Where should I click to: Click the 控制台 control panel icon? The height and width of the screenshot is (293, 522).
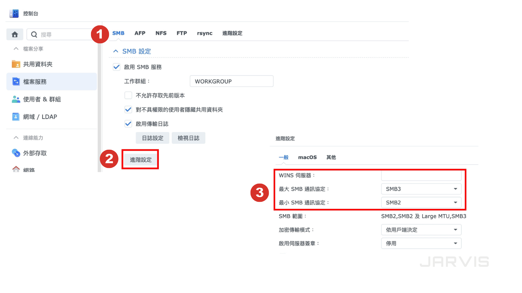[x=14, y=13]
